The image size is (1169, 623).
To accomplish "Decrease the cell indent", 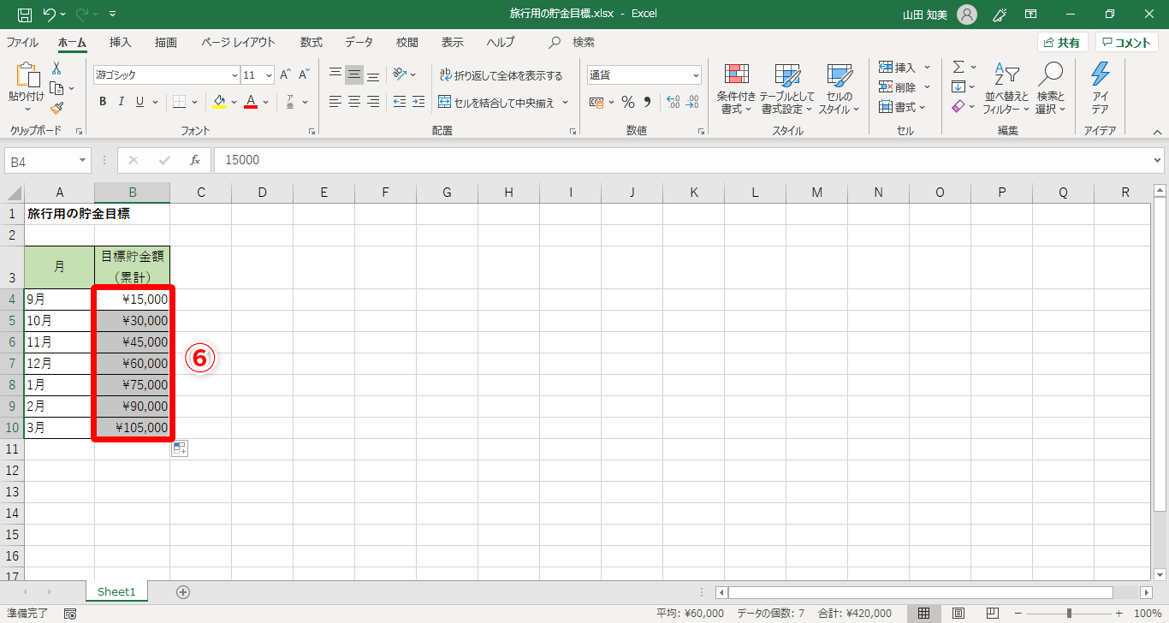I will [x=400, y=102].
